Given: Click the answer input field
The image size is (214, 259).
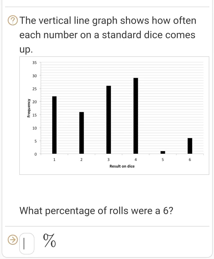Looking at the screenshot, I should pyautogui.click(x=27, y=241).
